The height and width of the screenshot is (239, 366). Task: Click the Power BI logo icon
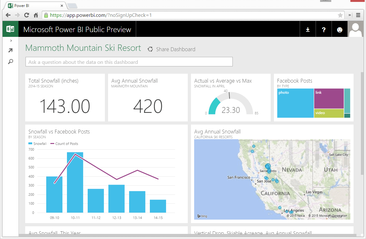10,30
